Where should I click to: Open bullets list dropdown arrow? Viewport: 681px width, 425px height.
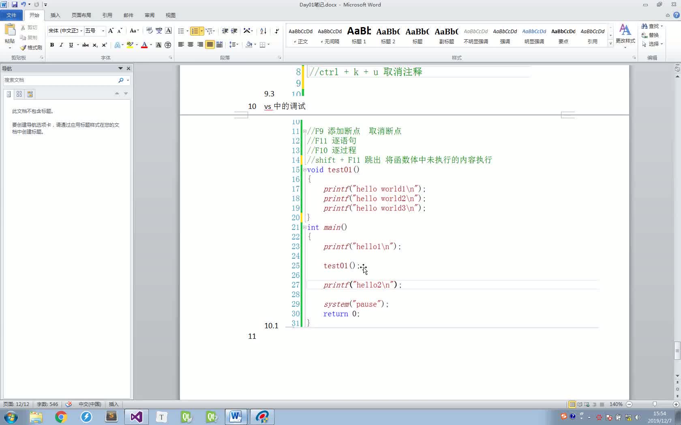tap(187, 31)
